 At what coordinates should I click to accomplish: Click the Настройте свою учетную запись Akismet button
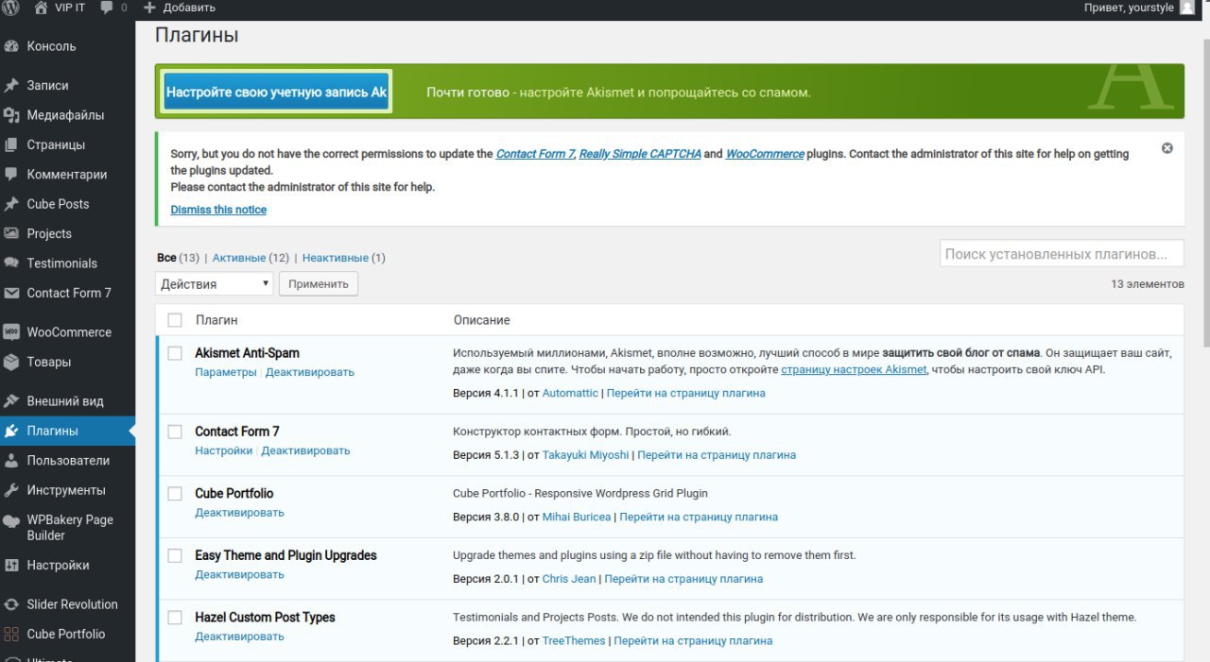click(x=277, y=93)
